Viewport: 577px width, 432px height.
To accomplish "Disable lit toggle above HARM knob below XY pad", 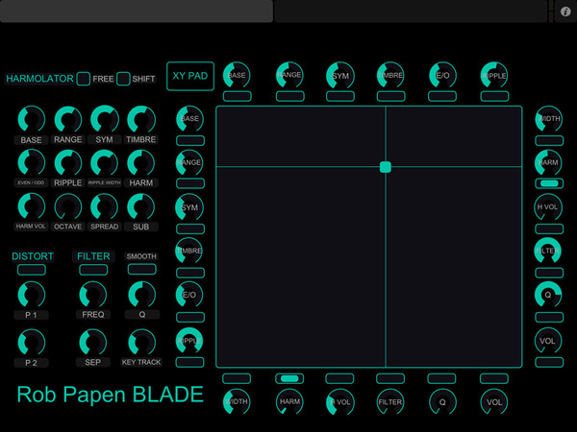I will tap(289, 379).
